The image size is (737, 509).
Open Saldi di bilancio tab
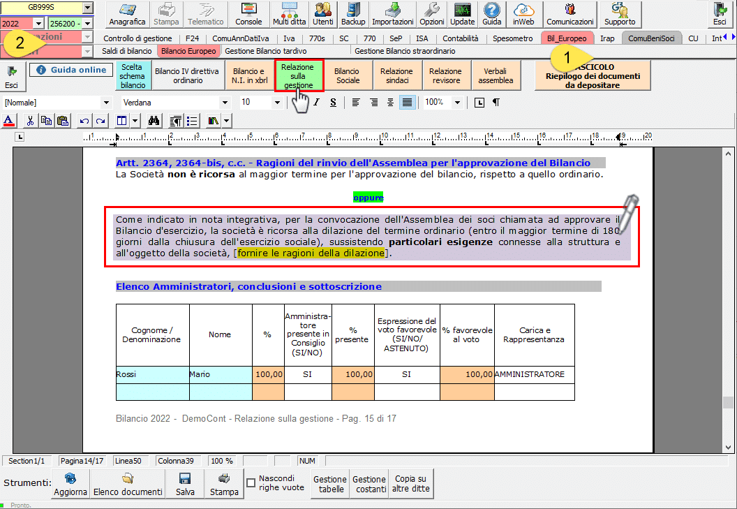[x=126, y=51]
